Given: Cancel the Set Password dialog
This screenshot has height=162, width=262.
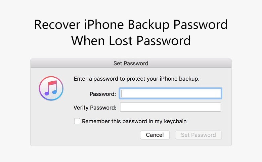Looking at the screenshot, I should 155,135.
